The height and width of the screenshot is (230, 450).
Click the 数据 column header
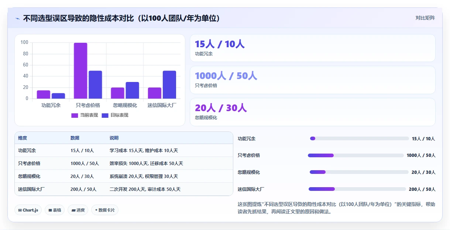tap(75, 138)
